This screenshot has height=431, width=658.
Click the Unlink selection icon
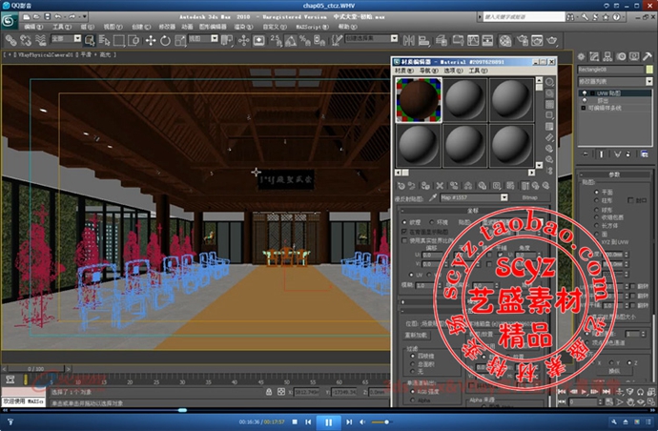pos(26,40)
